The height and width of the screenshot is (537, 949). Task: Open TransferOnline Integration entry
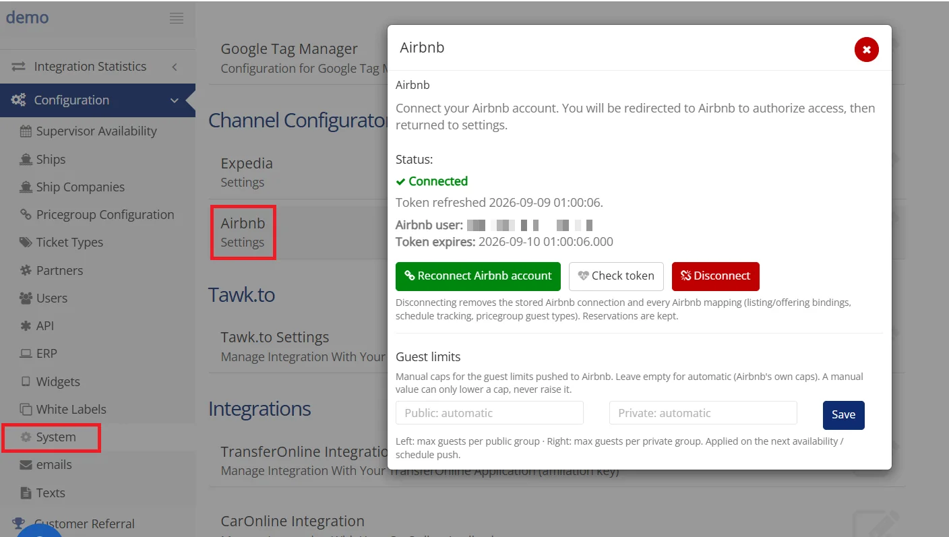point(303,461)
